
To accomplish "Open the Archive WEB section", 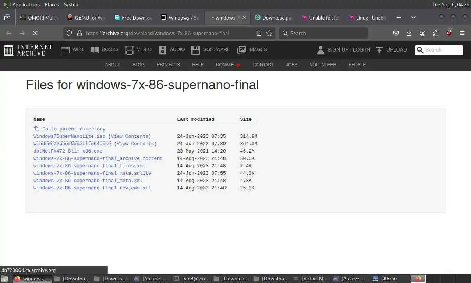I will tap(72, 50).
